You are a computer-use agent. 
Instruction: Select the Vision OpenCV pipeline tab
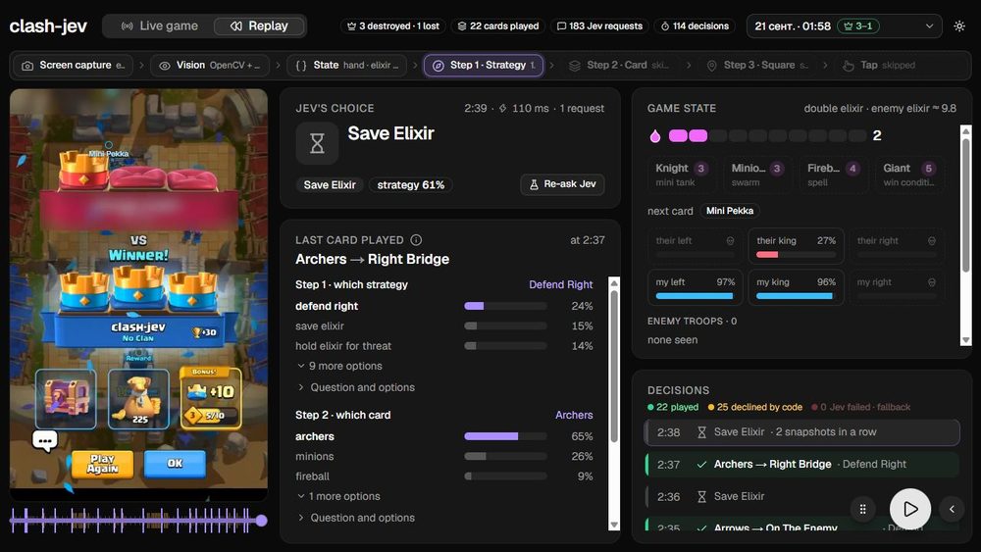click(x=210, y=65)
